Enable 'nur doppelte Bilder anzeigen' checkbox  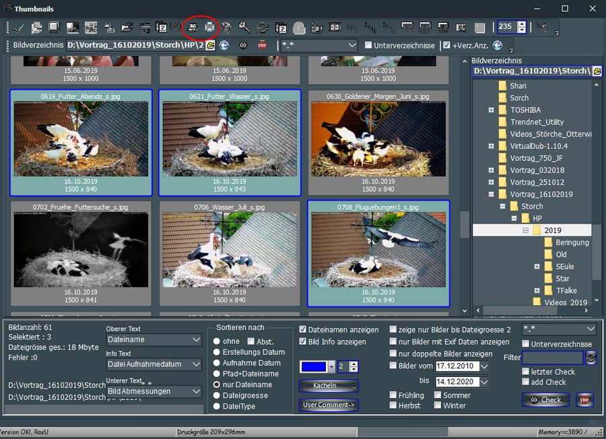[393, 353]
